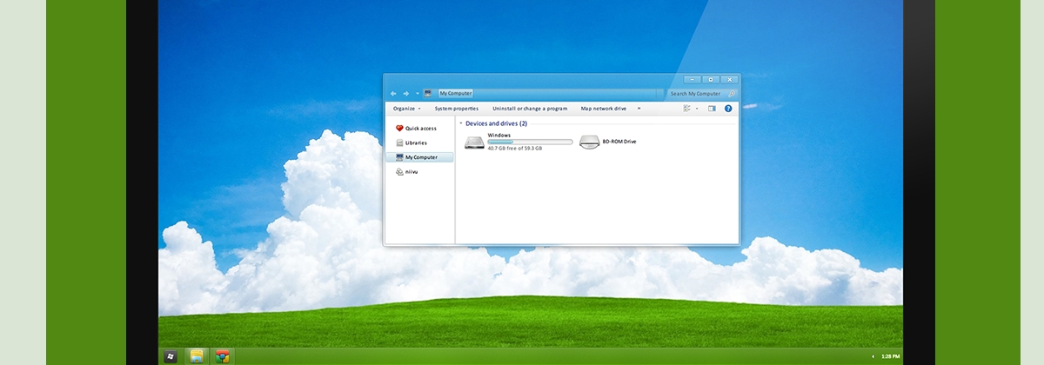Click the Windows drive capacity bar
Screen dimensions: 1044x365
click(x=530, y=142)
